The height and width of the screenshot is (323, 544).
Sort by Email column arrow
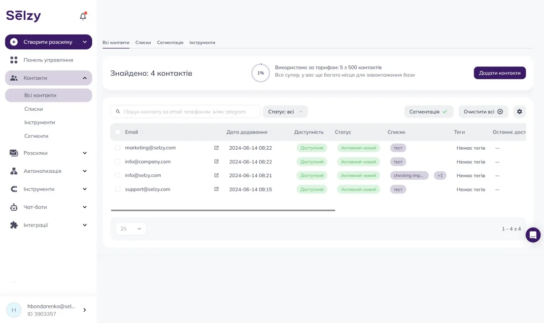click(142, 132)
